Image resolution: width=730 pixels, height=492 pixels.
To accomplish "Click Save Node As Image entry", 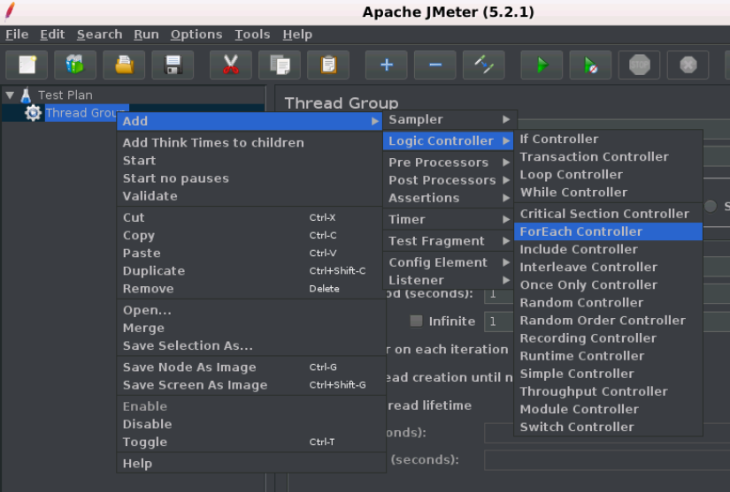I will pos(250,367).
